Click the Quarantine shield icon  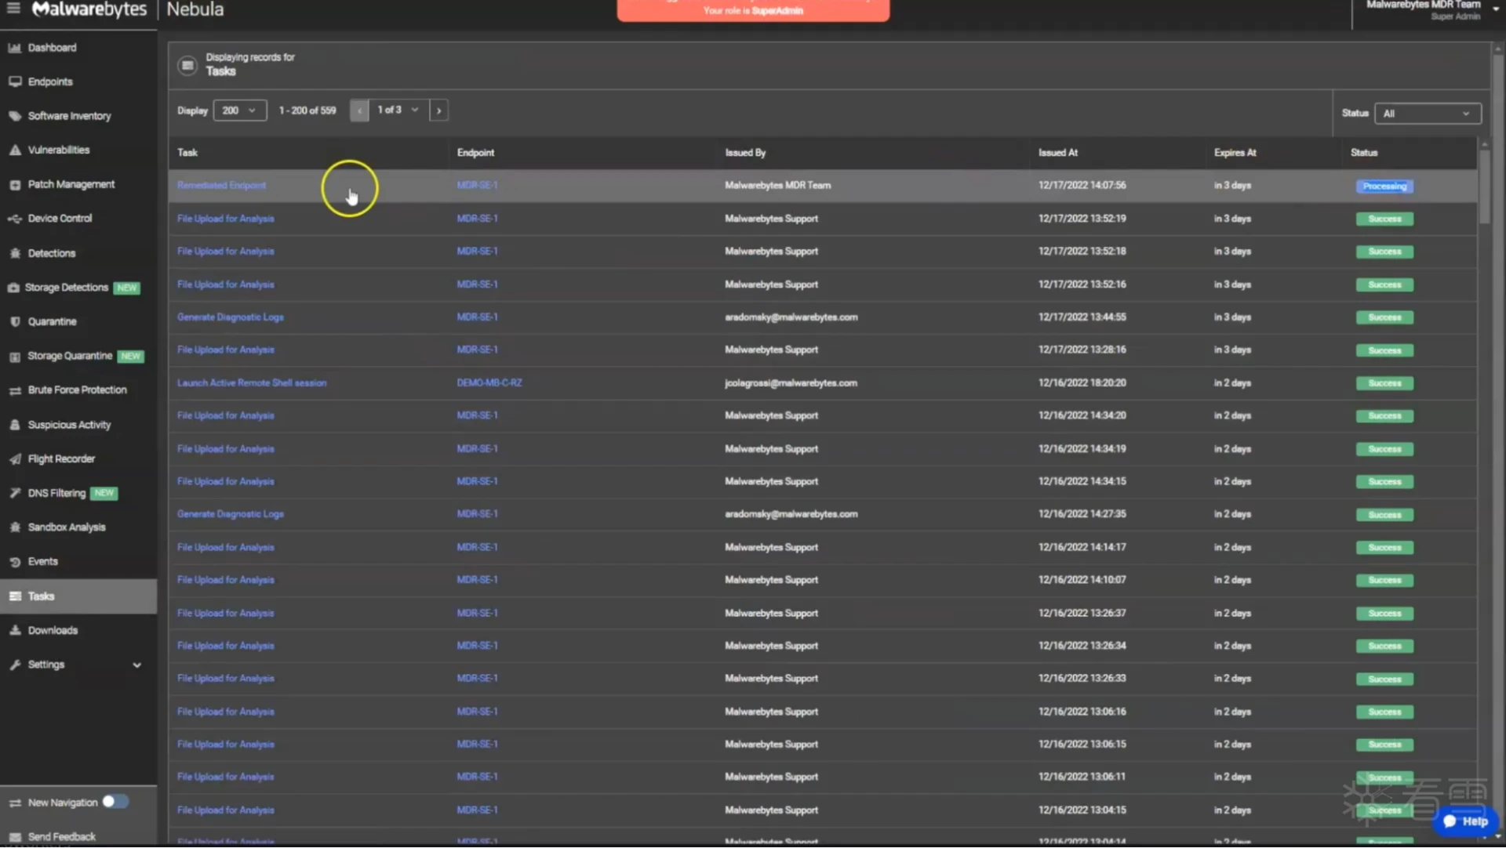pos(14,321)
